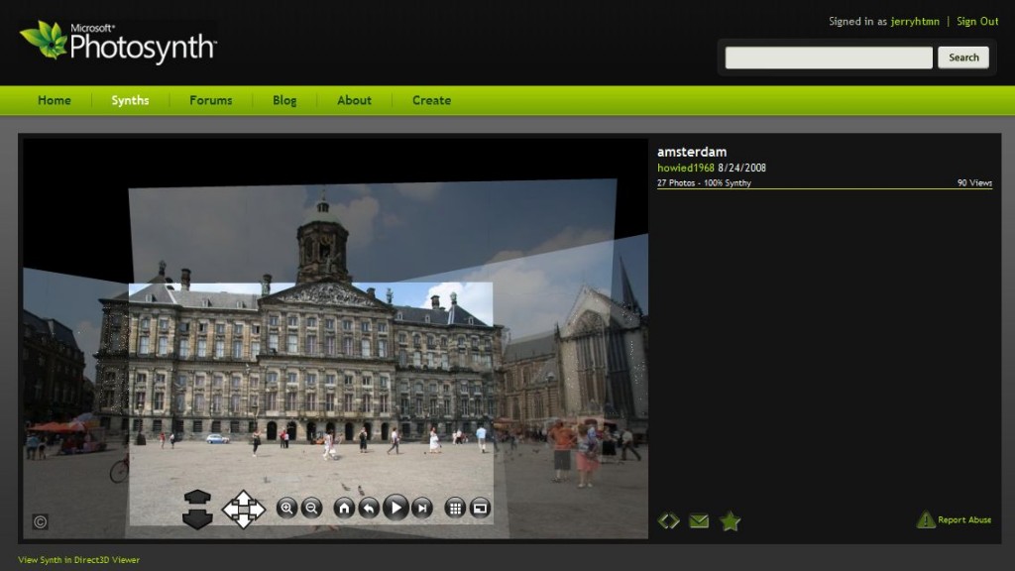
Task: Play the synth slideshow
Action: click(x=395, y=509)
